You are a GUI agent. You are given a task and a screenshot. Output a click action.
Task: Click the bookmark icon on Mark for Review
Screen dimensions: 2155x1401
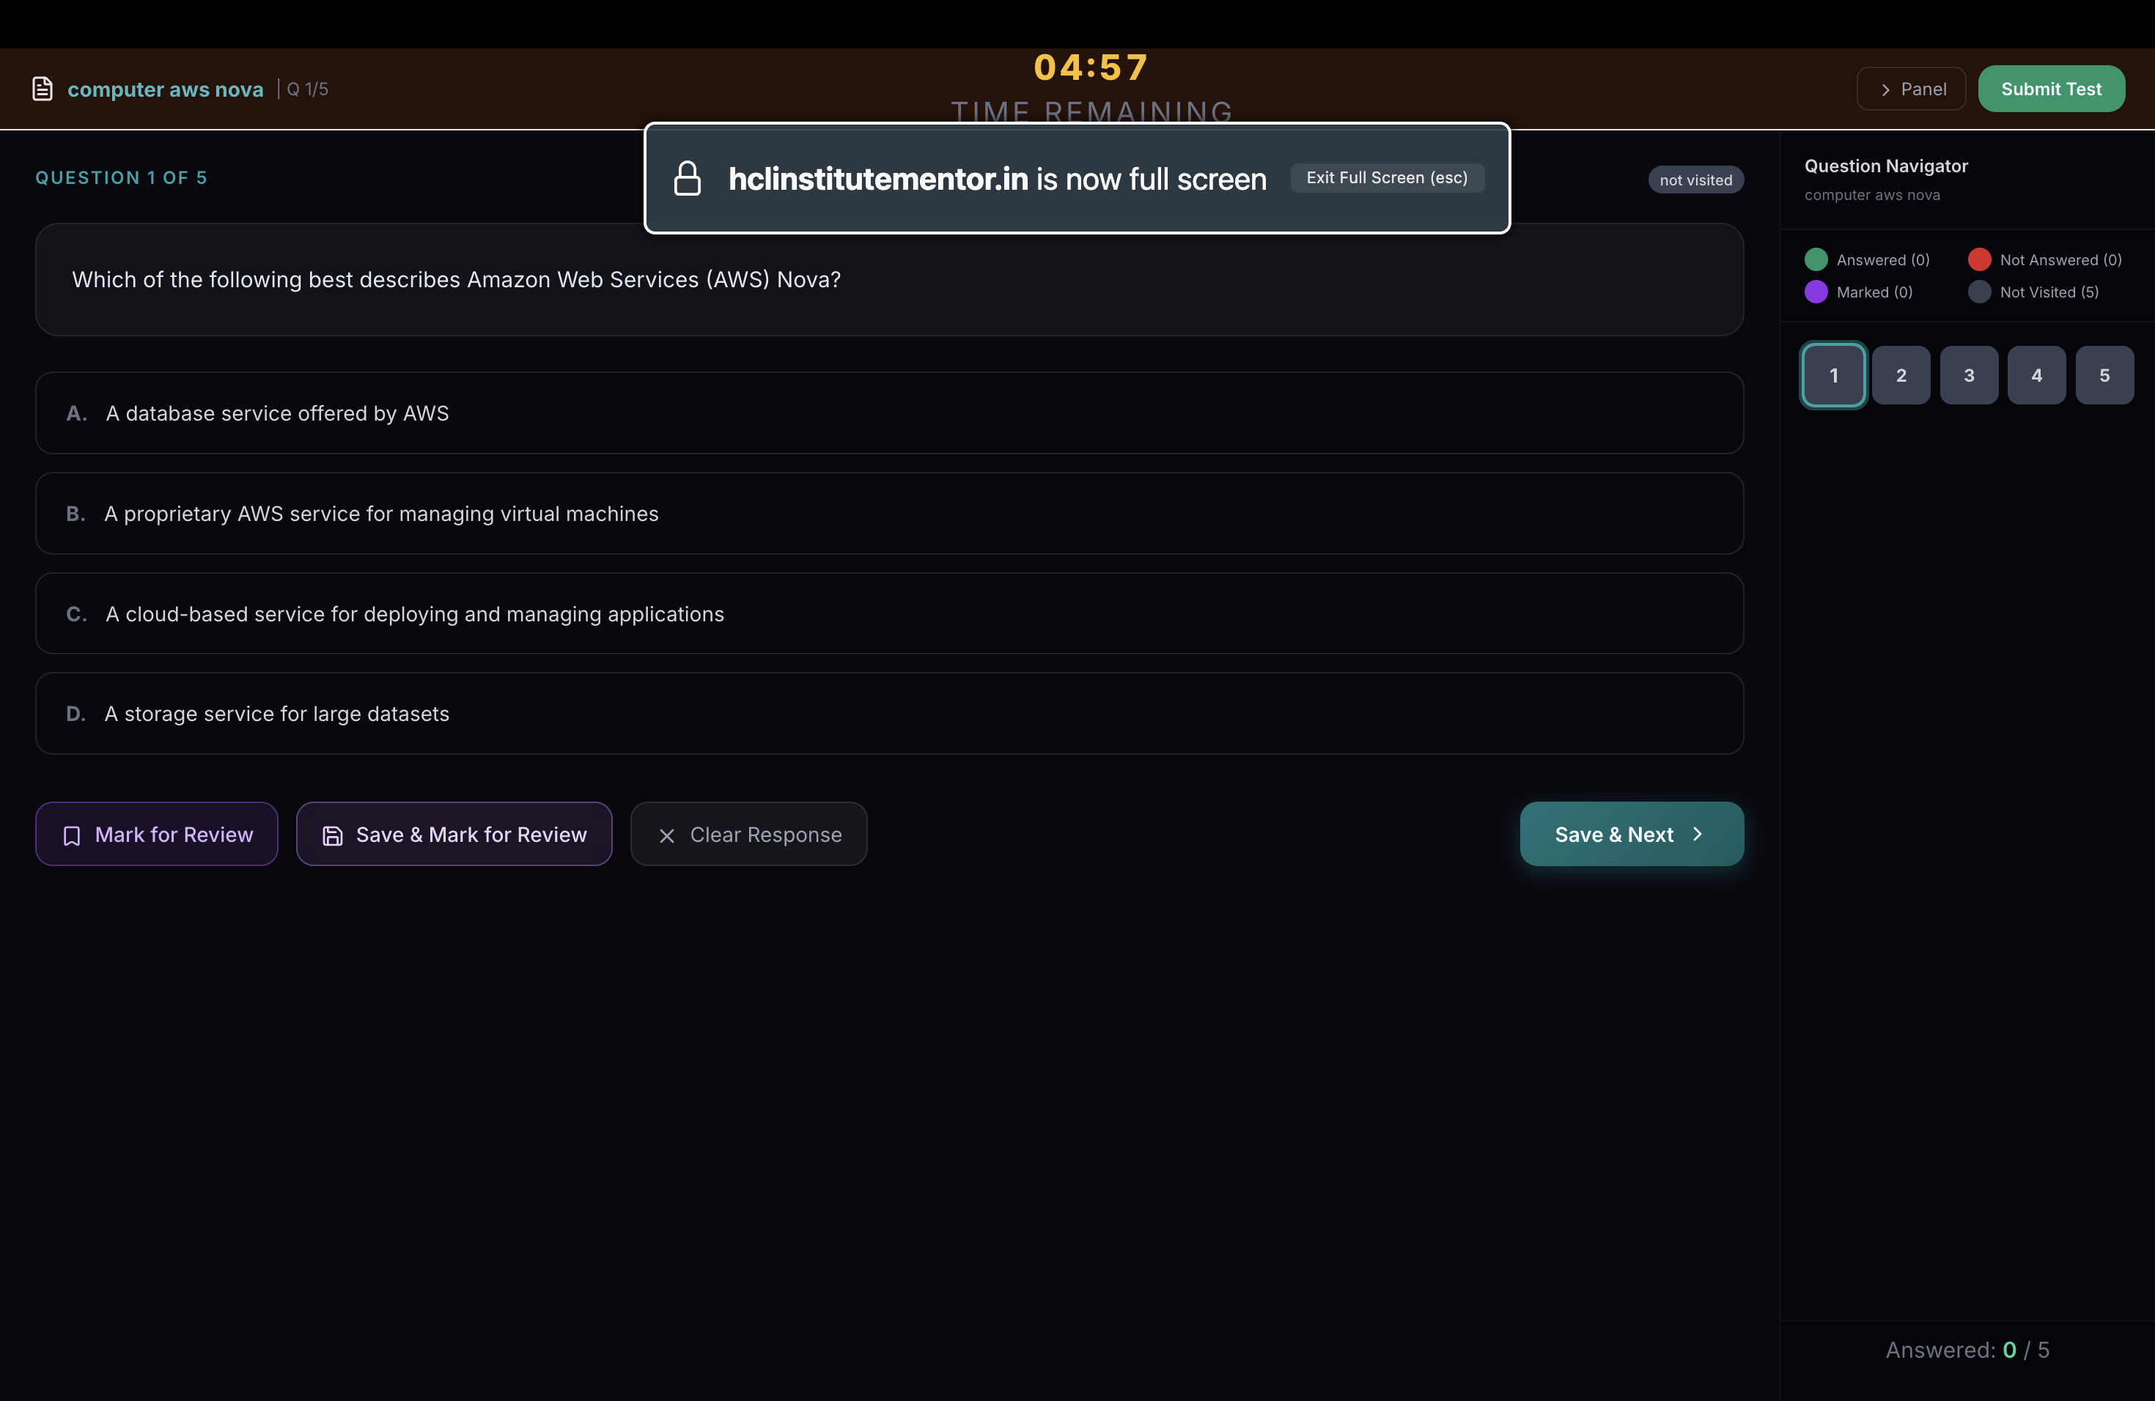pyautogui.click(x=72, y=835)
